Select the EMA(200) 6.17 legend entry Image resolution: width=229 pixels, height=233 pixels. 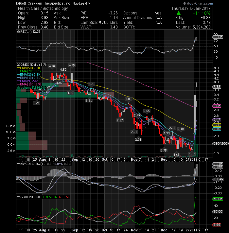(x=29, y=71)
